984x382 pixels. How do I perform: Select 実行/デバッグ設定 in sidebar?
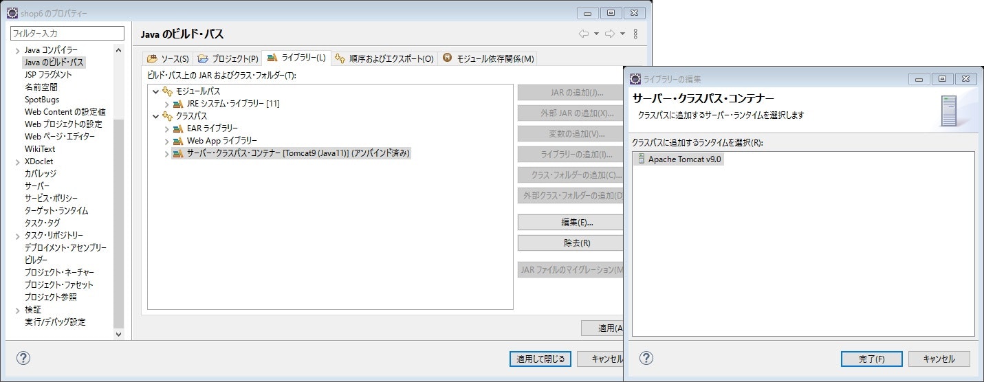(x=55, y=322)
